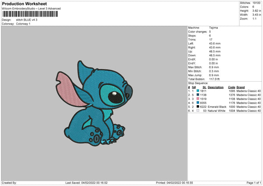Click code 1004 in the Code column

[x=232, y=111]
